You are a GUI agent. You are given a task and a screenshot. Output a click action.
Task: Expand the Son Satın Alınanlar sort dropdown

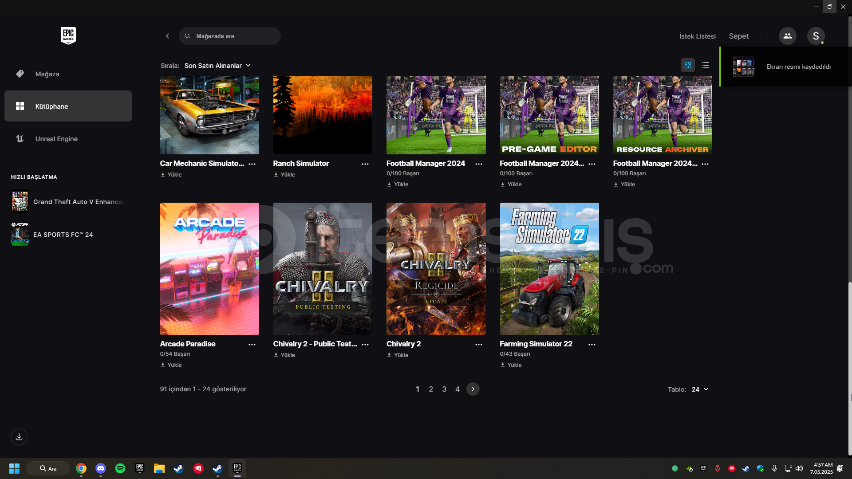(x=217, y=66)
